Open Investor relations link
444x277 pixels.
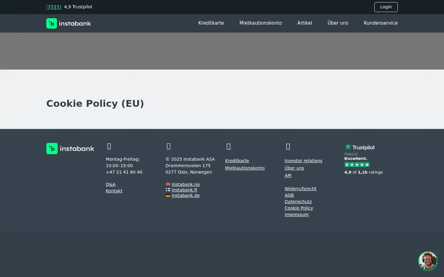point(303,161)
